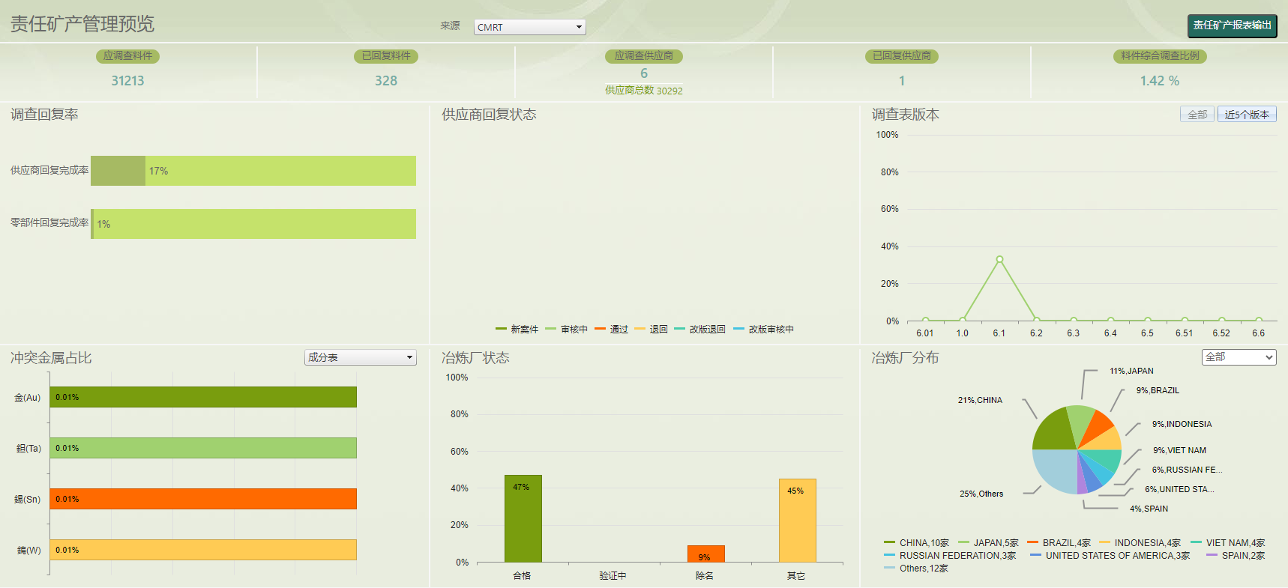Click the 除名 9% bar
1288x588 pixels.
coord(705,554)
